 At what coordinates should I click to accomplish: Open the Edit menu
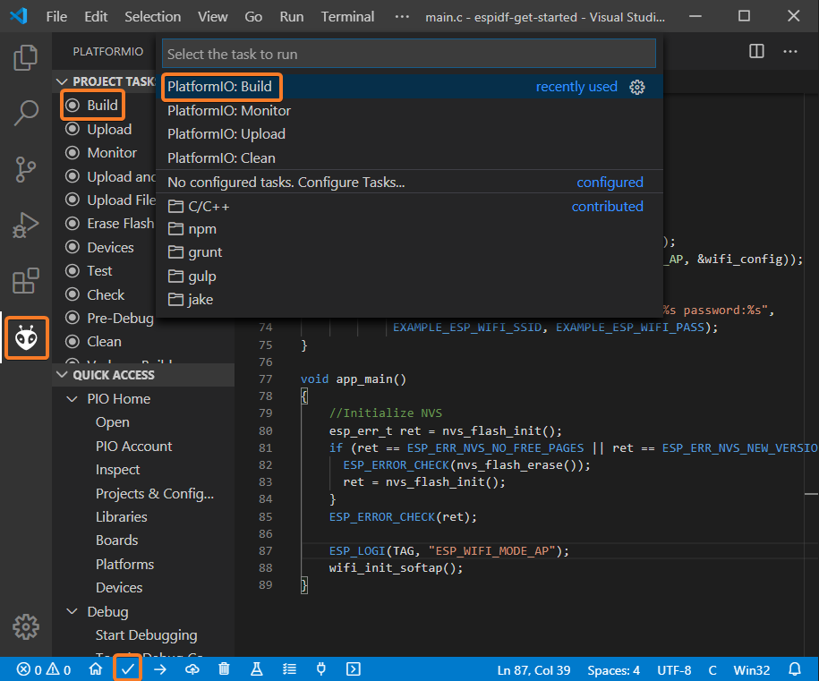[x=96, y=17]
